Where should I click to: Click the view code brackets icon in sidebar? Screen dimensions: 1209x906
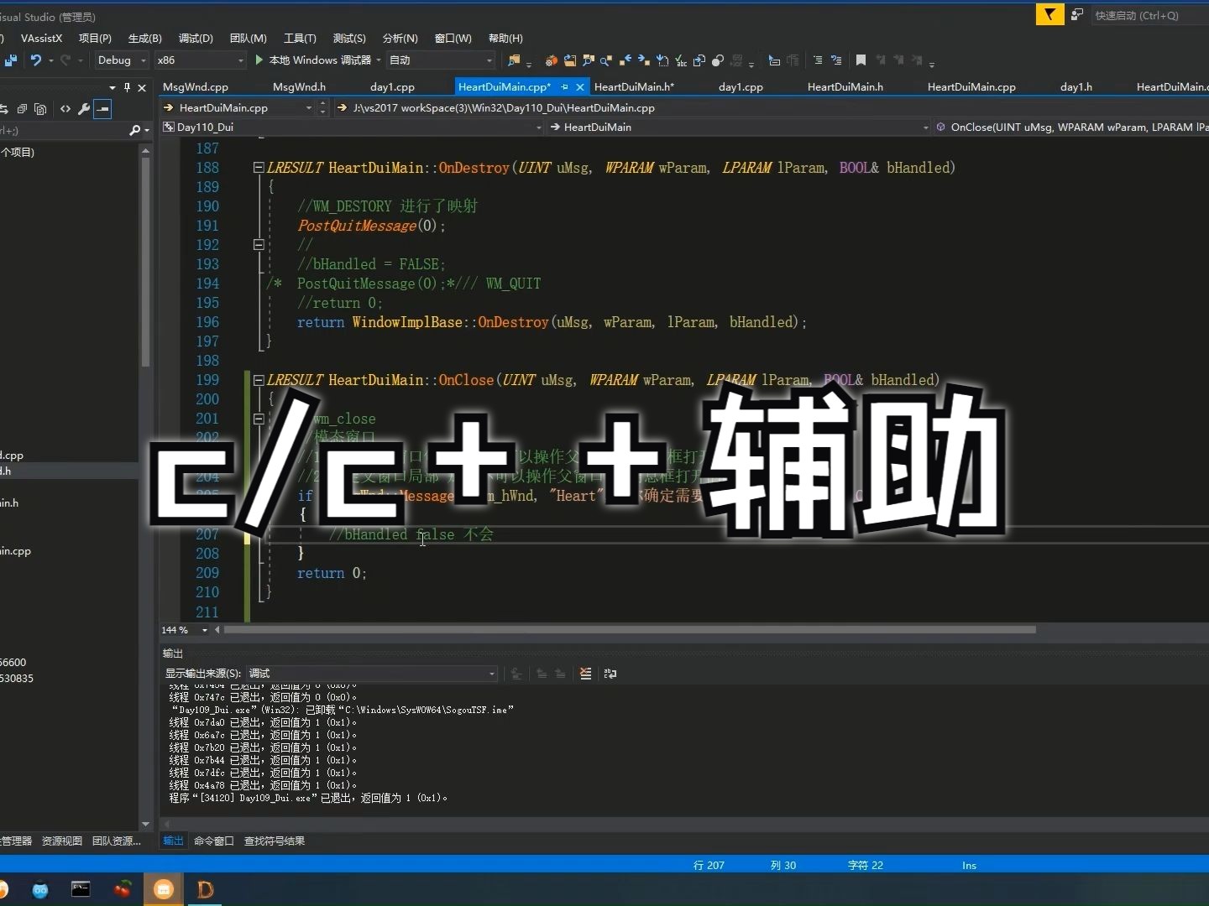click(65, 109)
